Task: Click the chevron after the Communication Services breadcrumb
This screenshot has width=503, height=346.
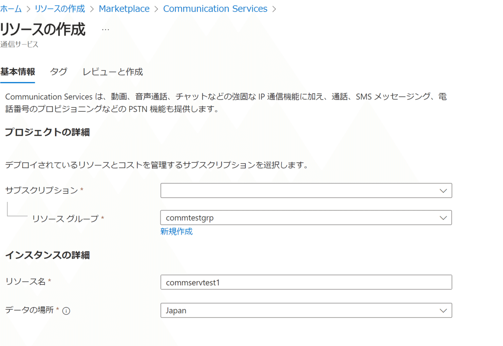Action: [275, 9]
